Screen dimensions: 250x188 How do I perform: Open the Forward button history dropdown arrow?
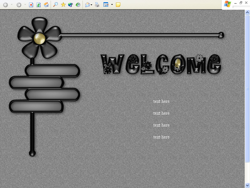tap(25, 5)
